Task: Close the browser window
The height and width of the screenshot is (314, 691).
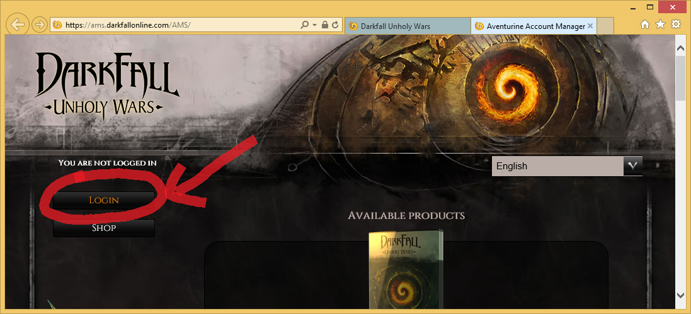Action: [x=673, y=6]
